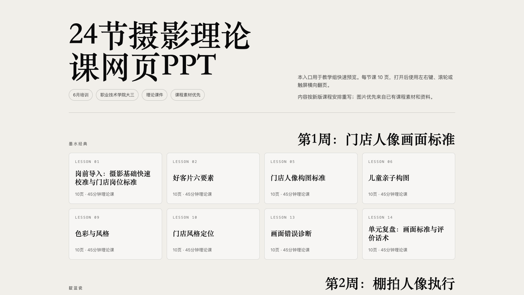Click the 6月培训 tag pill
The image size is (524, 295).
[x=81, y=95]
